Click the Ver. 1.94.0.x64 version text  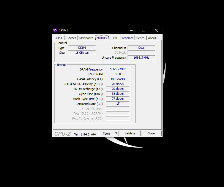click(85, 134)
